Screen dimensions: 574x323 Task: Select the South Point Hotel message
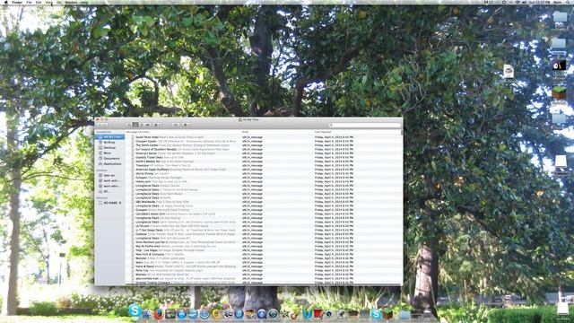coord(264,137)
